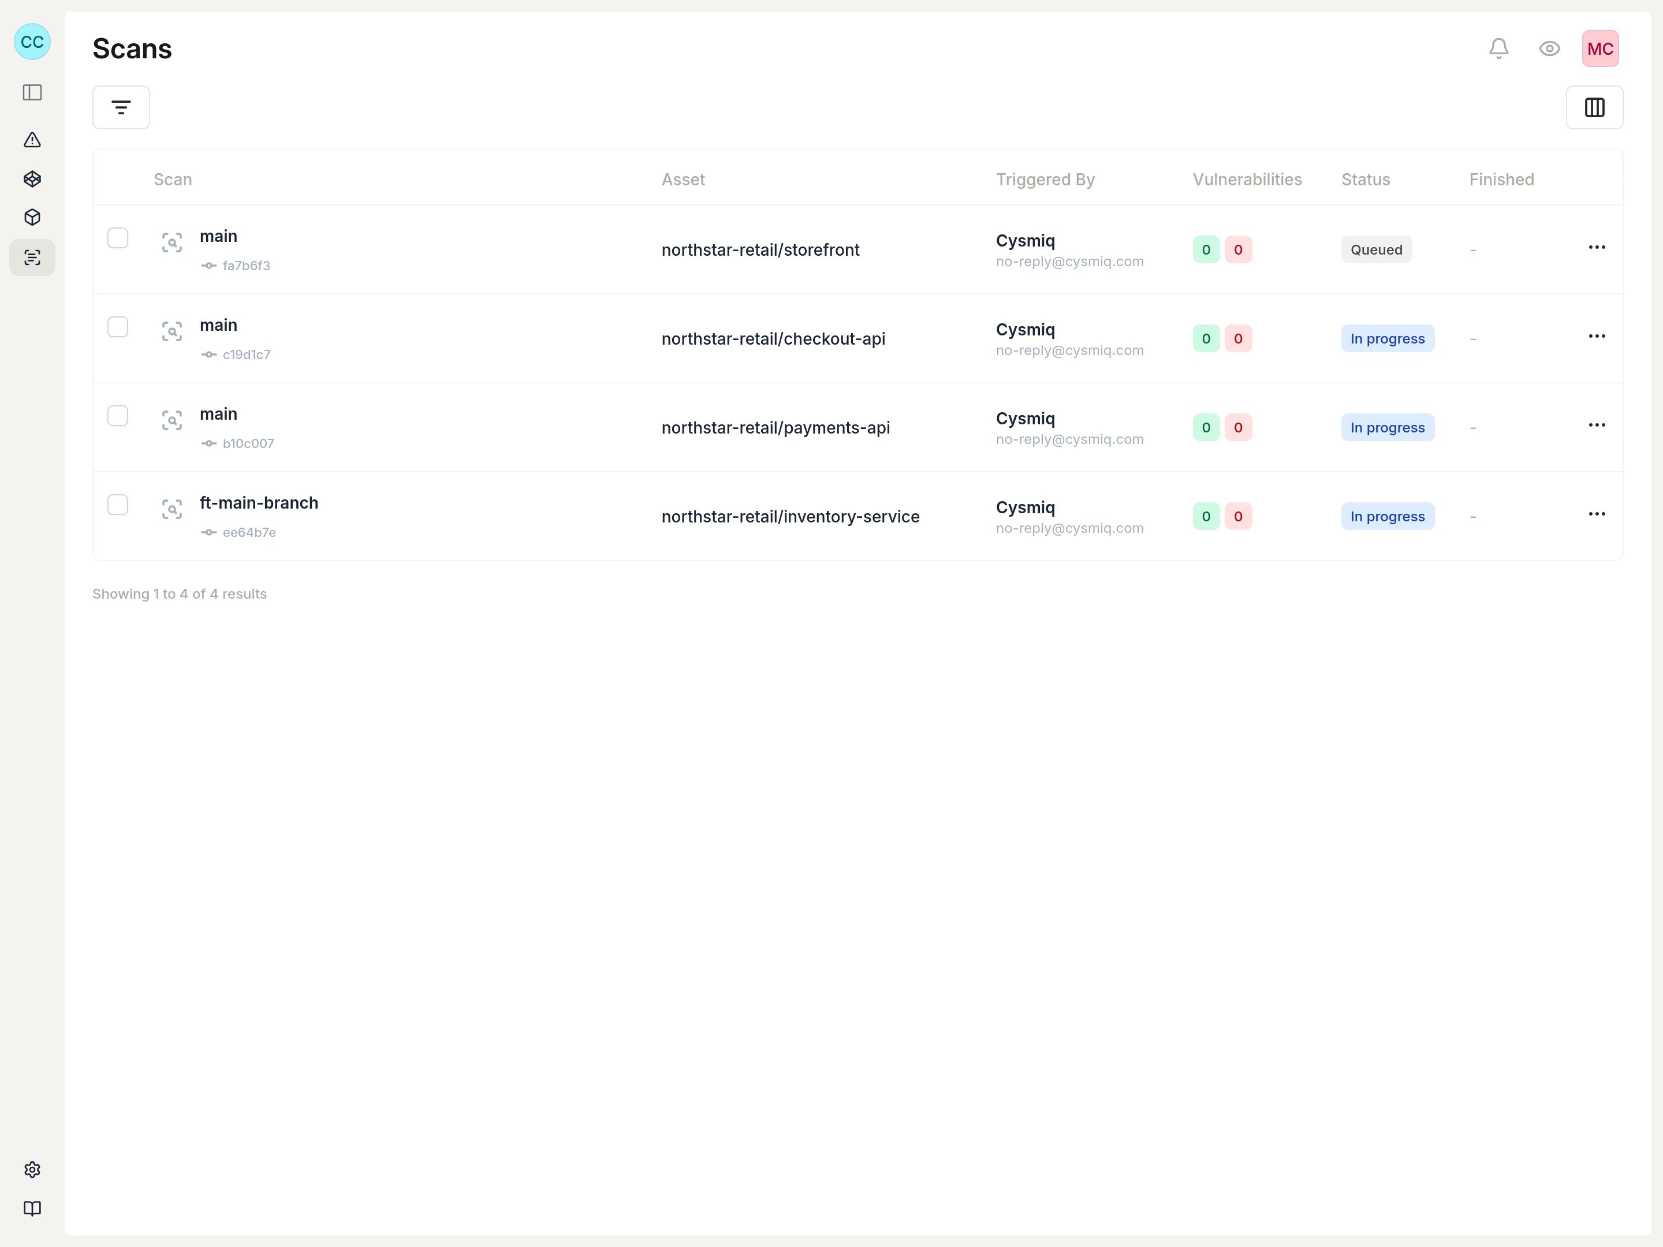Click green vulnerability count in storefront row
The image size is (1663, 1247).
tap(1206, 249)
